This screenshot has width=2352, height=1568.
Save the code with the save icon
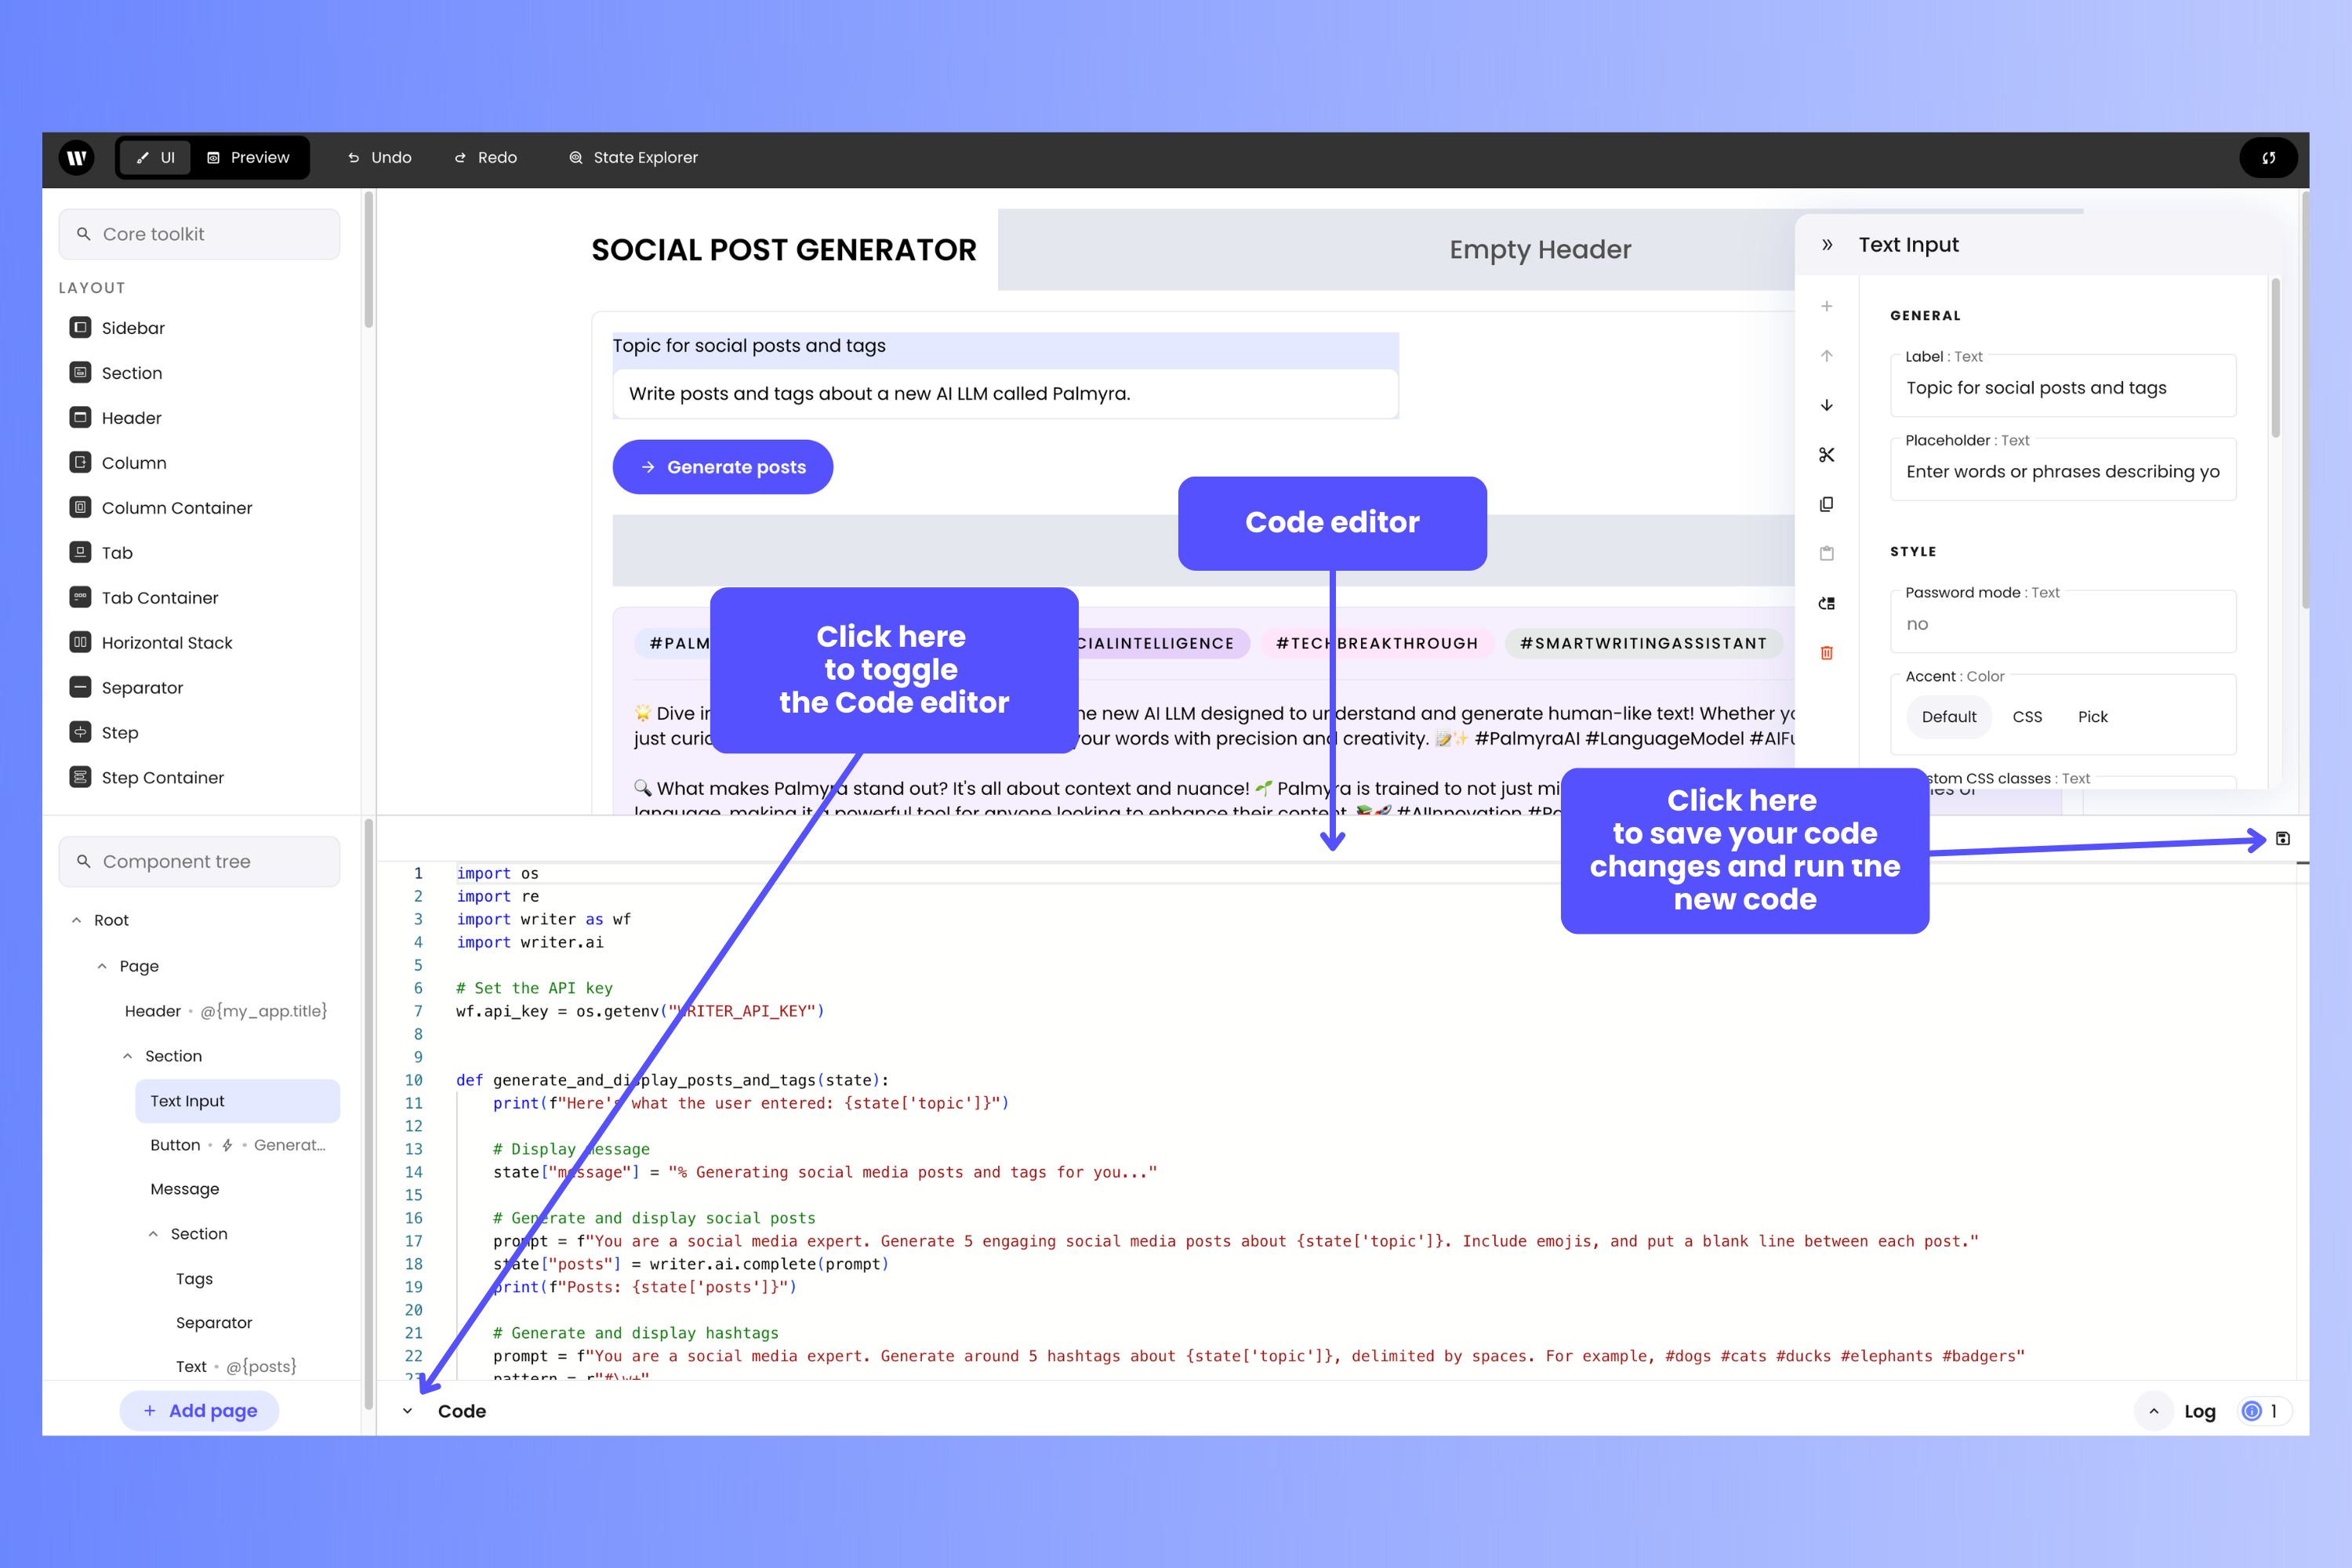[2283, 839]
